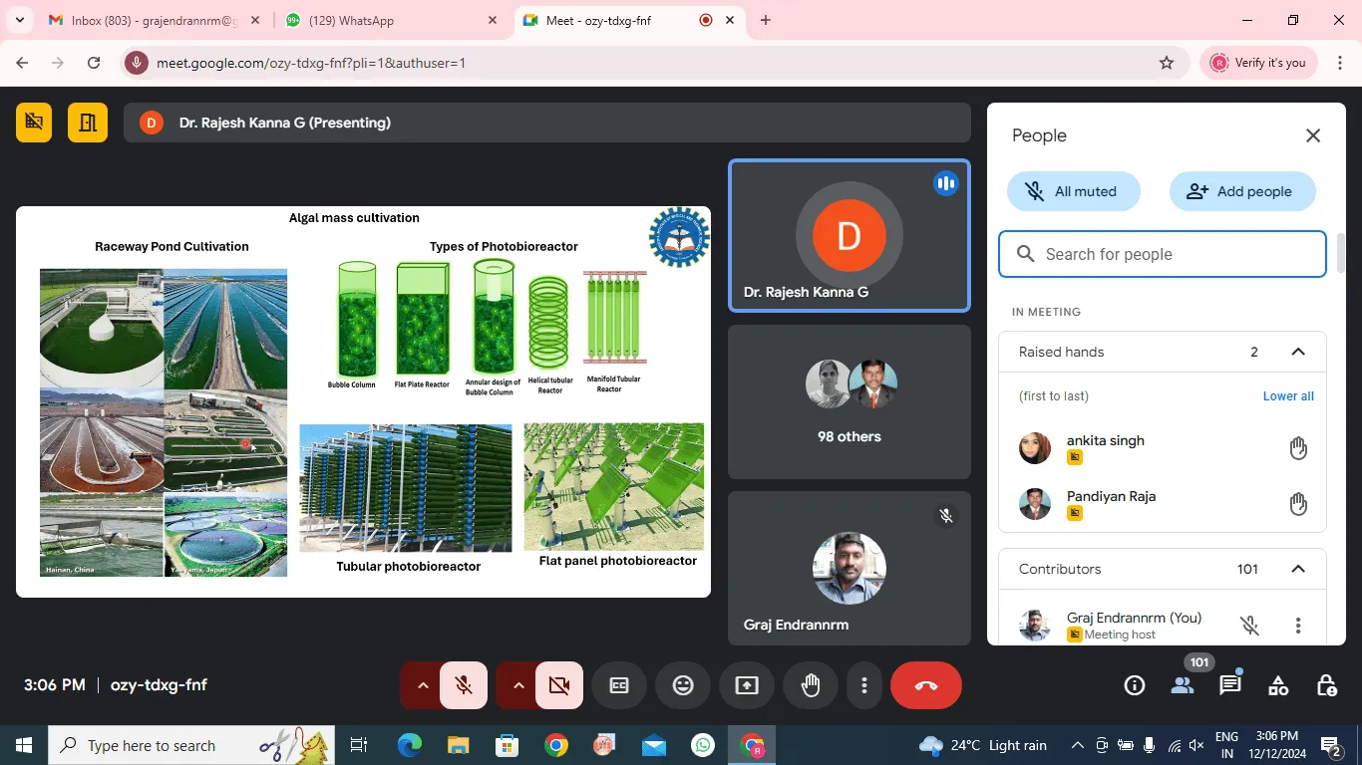Open the Activities icon
The width and height of the screenshot is (1362, 765).
1278,685
